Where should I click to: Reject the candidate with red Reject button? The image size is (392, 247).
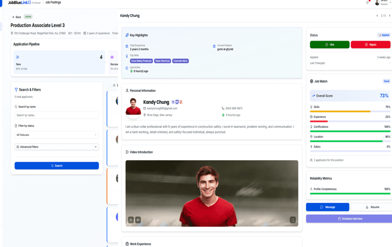pos(371,45)
